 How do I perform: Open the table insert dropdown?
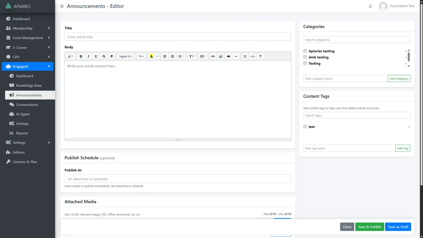pos(203,56)
